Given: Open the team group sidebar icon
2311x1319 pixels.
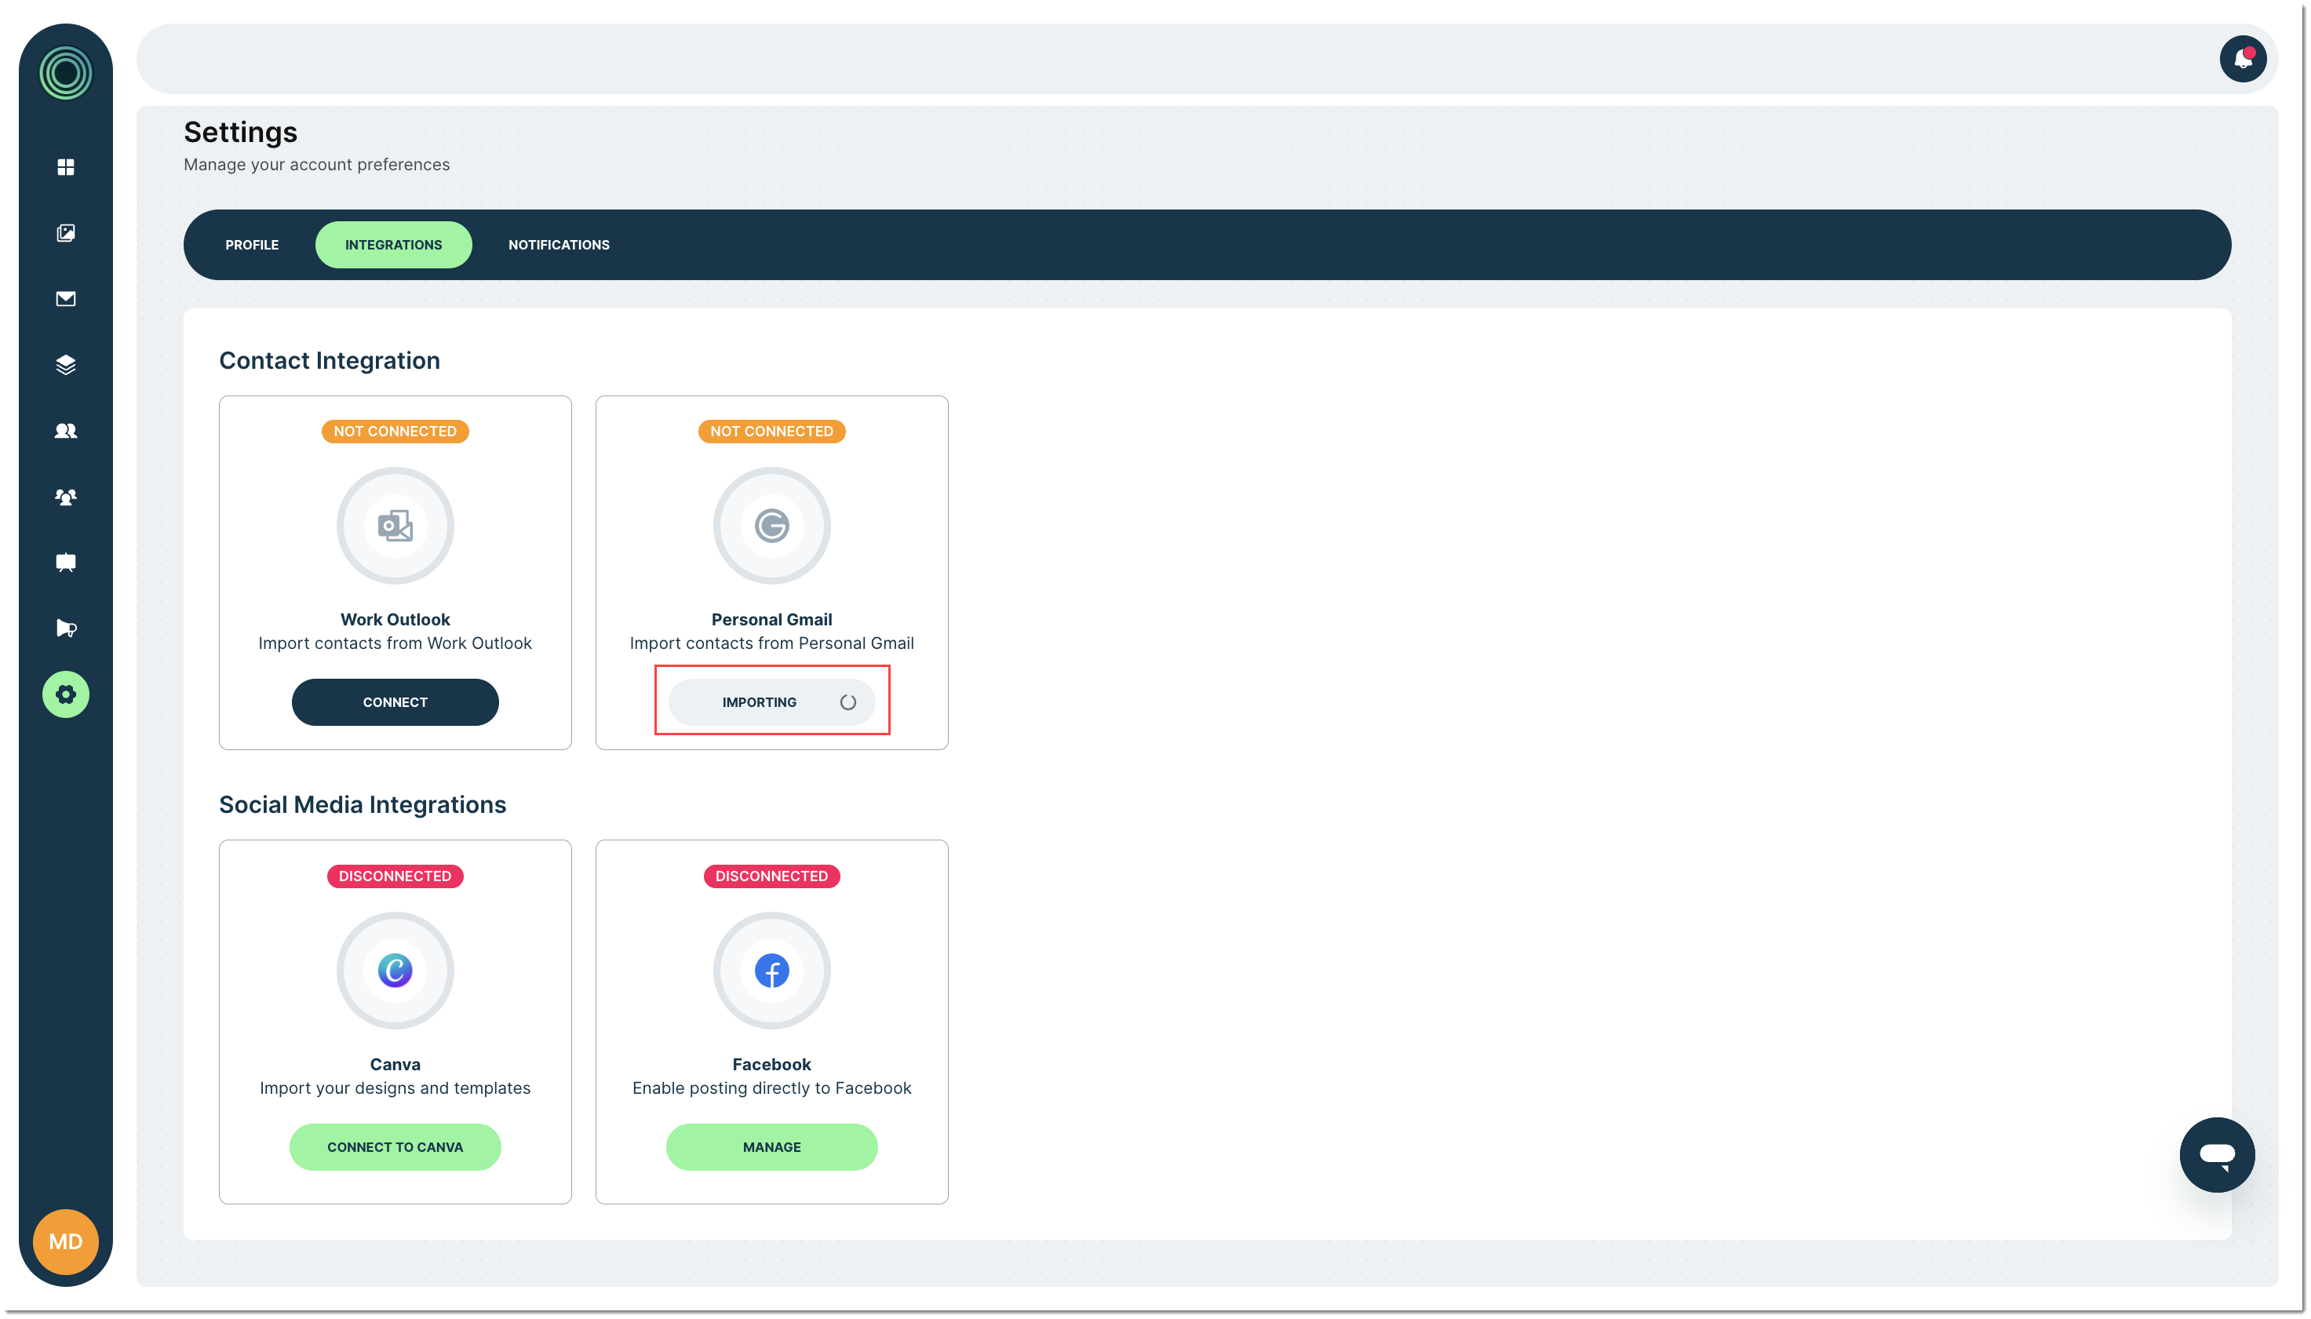Looking at the screenshot, I should 65,497.
